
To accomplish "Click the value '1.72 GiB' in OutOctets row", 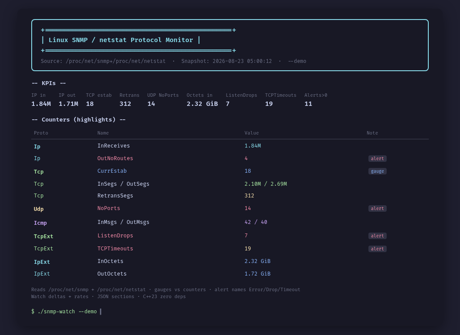I will [x=258, y=274].
